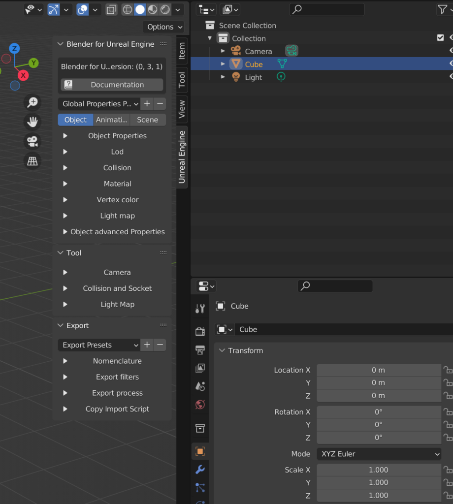Open the Output properties printer icon

point(200,350)
